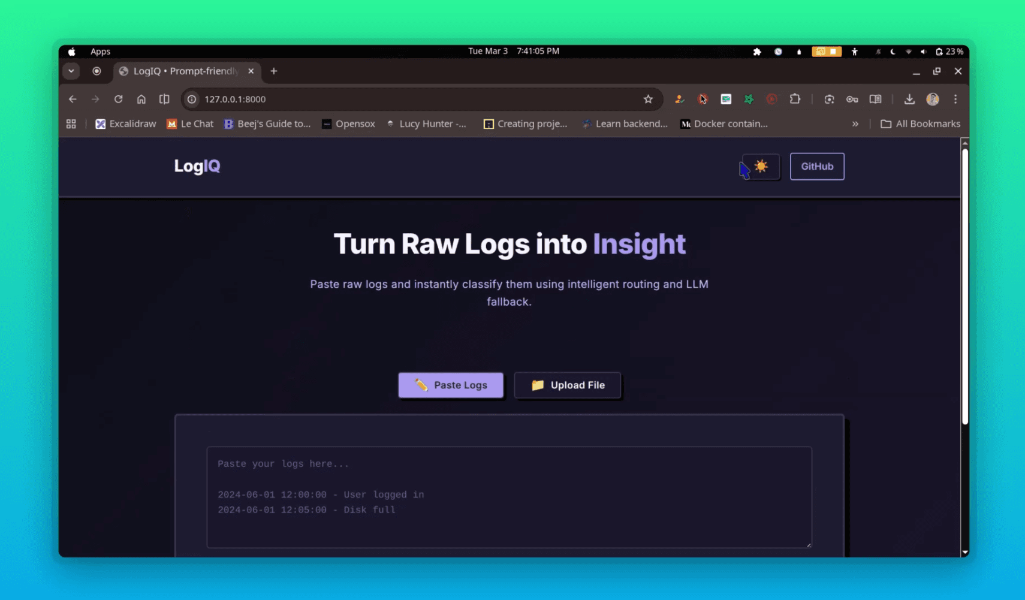Image resolution: width=1025 pixels, height=600 pixels.
Task: Toggle the split view icon
Action: [164, 100]
